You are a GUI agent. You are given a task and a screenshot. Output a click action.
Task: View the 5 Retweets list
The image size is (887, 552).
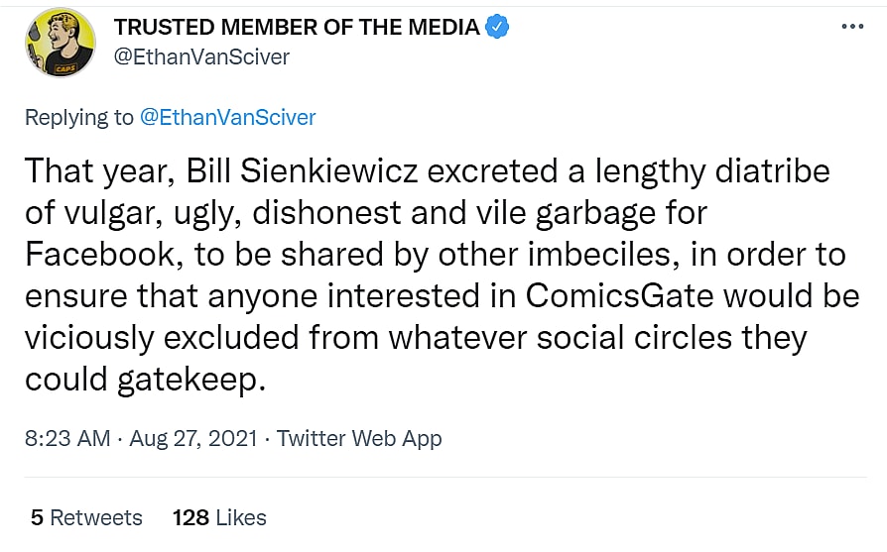coord(86,517)
